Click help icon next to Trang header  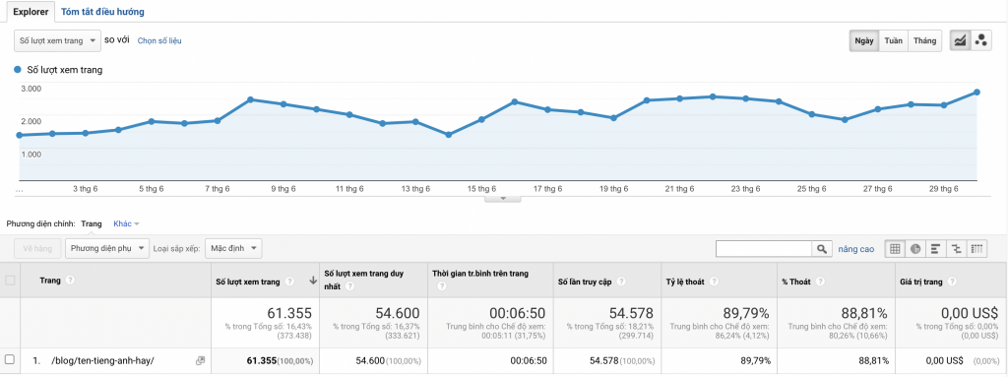(x=70, y=281)
